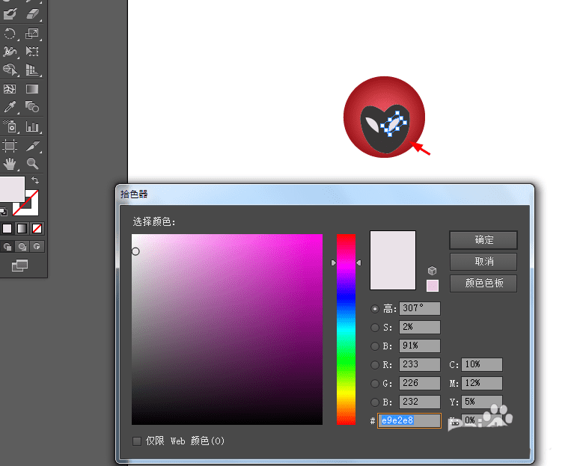Select the Free Transform tool
The width and height of the screenshot is (583, 466).
(x=32, y=52)
